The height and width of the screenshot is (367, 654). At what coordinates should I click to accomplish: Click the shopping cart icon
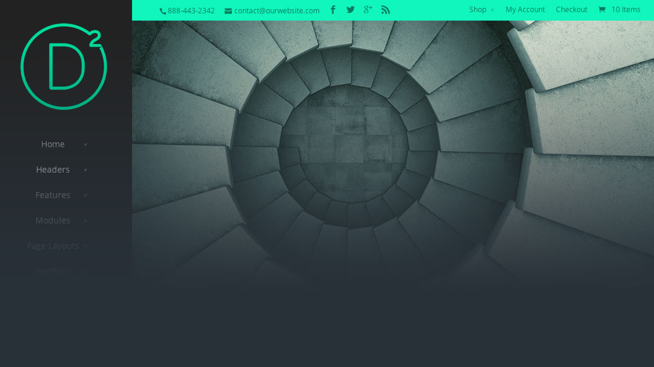coord(602,10)
